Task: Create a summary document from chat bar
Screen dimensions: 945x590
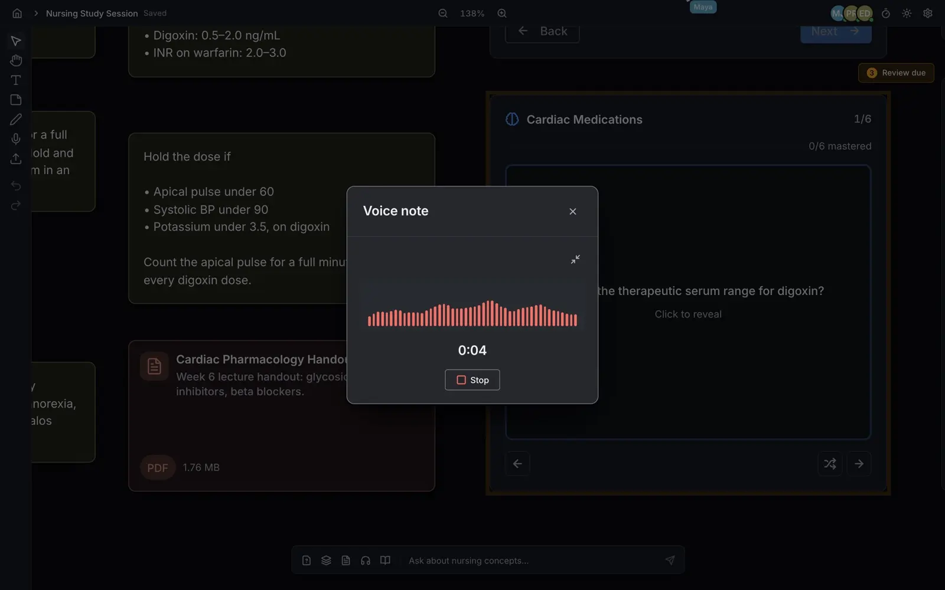Action: tap(346, 560)
